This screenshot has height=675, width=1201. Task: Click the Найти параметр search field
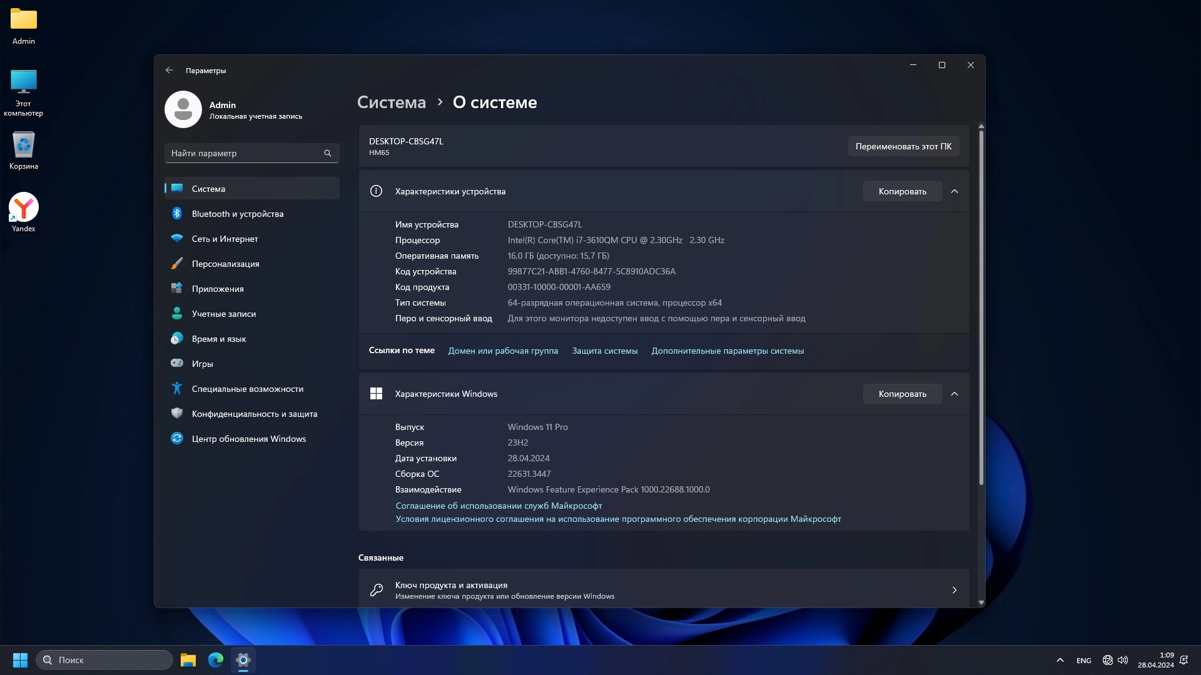pyautogui.click(x=244, y=153)
